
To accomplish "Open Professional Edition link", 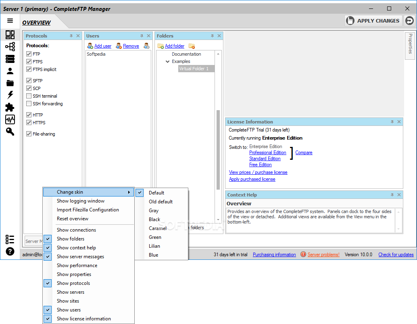I will coord(267,153).
